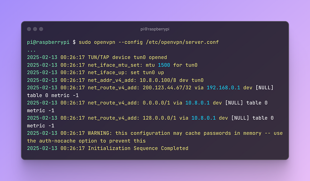
Task: Click the 200.123.44.67/32 route address
Action: click(x=167, y=87)
